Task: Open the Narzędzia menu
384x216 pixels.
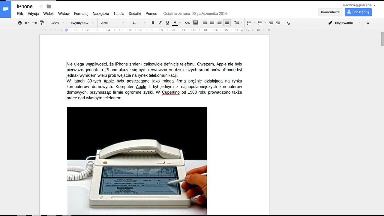Action: [101, 13]
